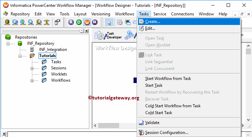Screen dimensions: 252x137
Task: Click the Worklets folder icon in tree
Action: (44, 74)
